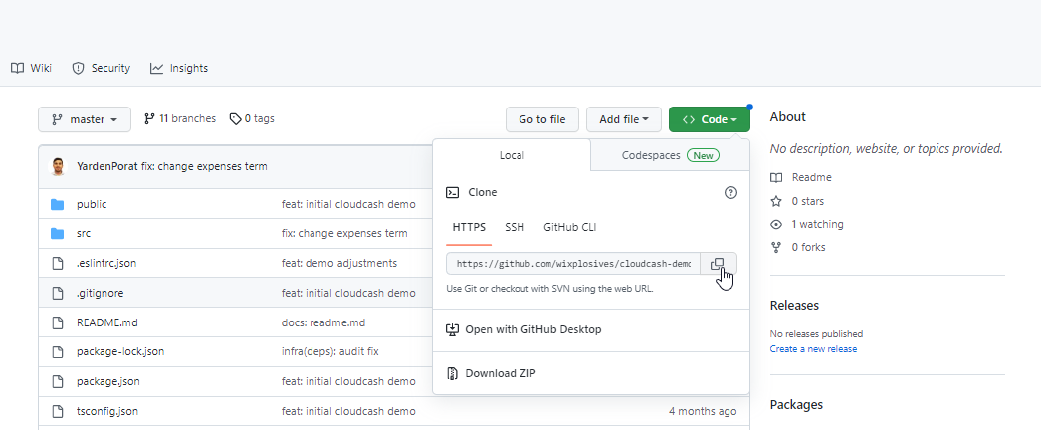This screenshot has width=1041, height=430.
Task: Click the Readme book icon in About
Action: [x=776, y=177]
